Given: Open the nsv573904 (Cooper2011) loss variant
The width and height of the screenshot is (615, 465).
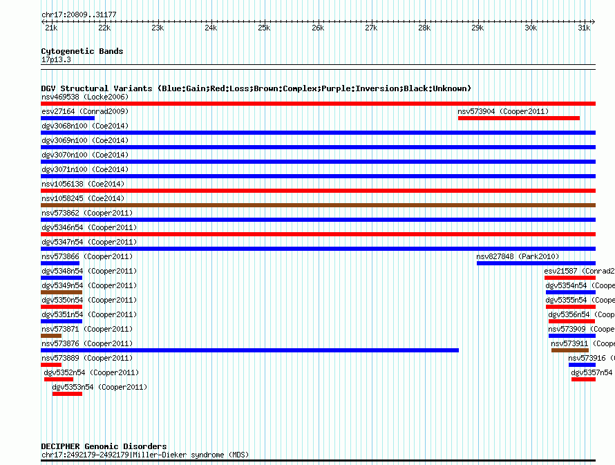Looking at the screenshot, I should click(x=518, y=118).
